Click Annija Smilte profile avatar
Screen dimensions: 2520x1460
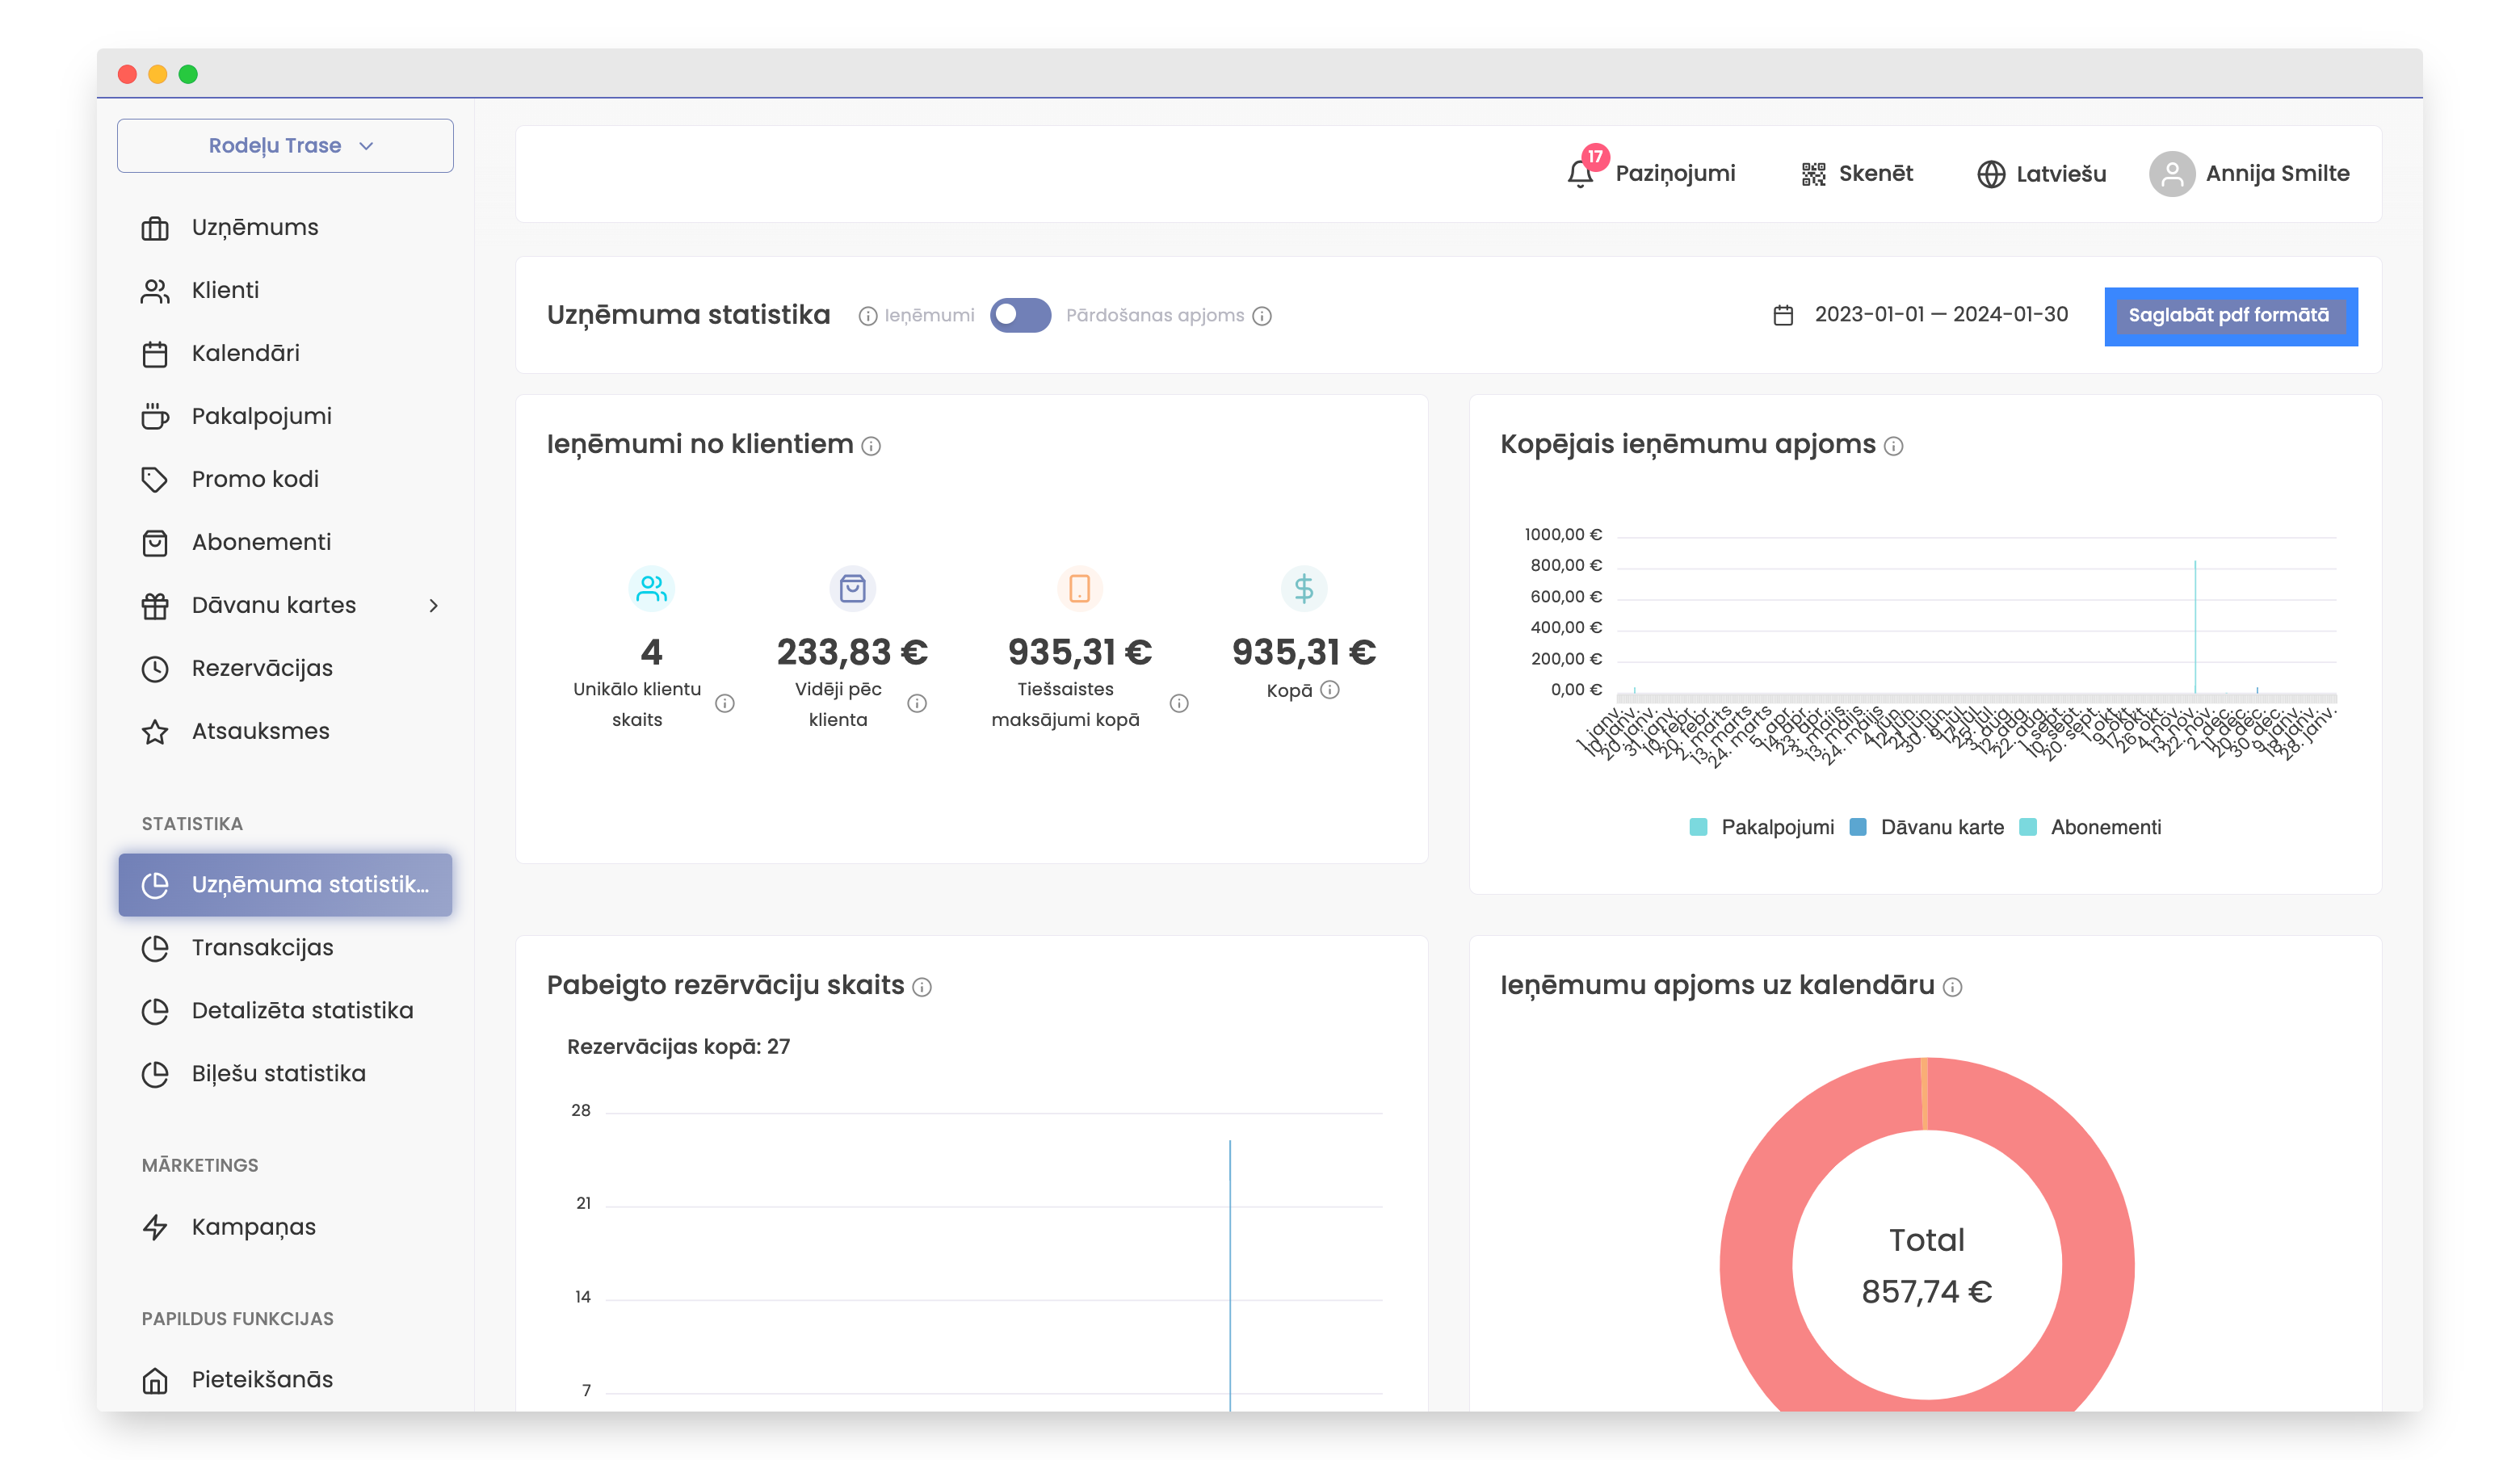click(x=2171, y=174)
